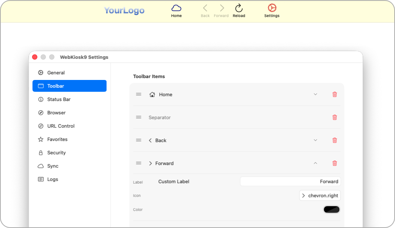Delete the Separator toolbar item
Image resolution: width=395 pixels, height=228 pixels.
(334, 117)
